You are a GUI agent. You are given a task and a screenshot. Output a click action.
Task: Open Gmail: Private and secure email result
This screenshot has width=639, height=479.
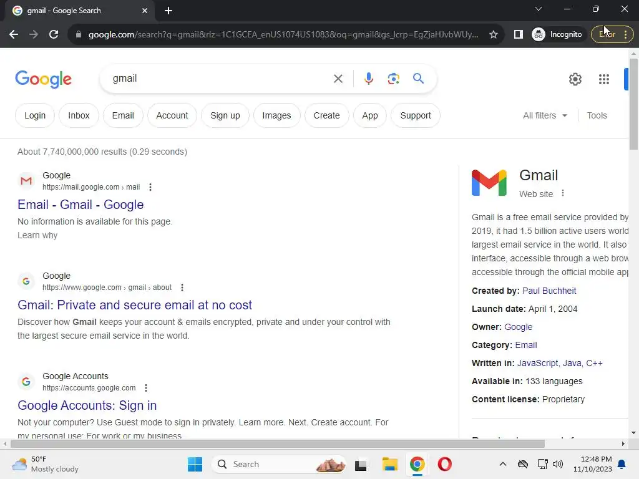(135, 305)
